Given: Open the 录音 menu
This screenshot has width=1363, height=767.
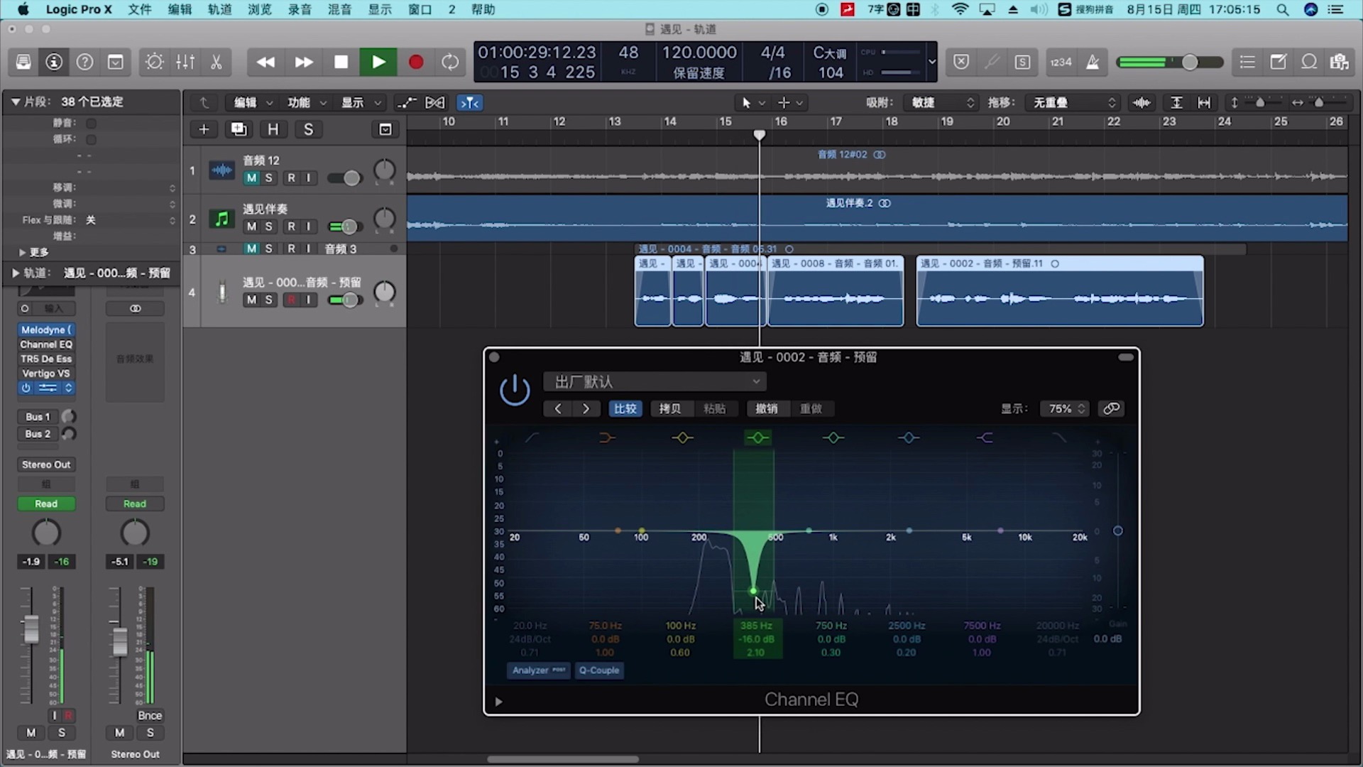Looking at the screenshot, I should [300, 9].
